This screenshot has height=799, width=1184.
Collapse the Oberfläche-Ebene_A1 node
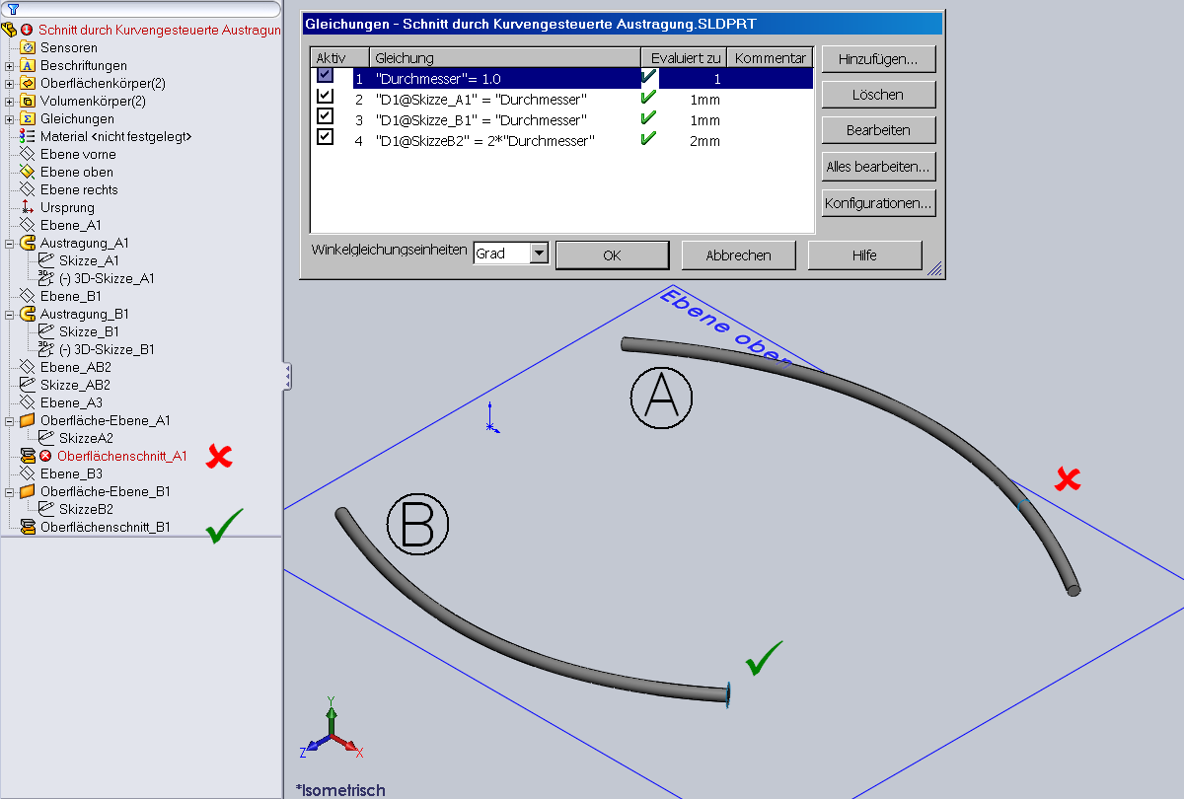coord(10,420)
